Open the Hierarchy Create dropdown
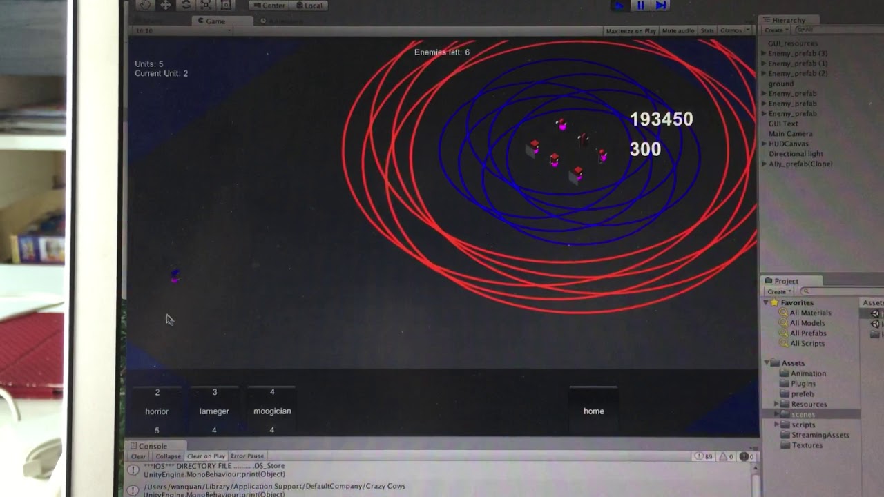 coord(776,30)
